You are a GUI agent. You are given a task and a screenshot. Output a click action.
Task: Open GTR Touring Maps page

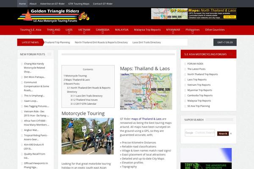point(79,3)
